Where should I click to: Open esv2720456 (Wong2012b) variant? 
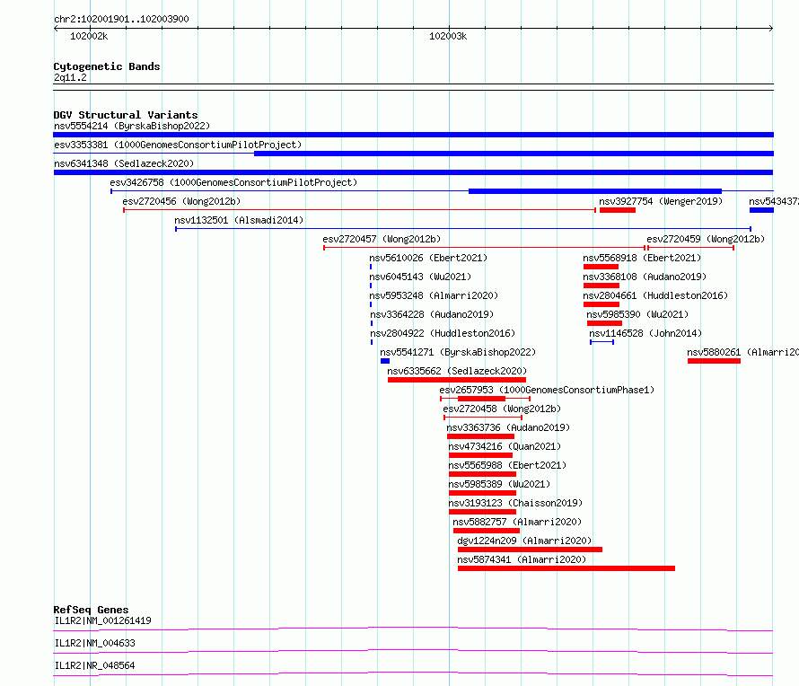[x=181, y=201]
